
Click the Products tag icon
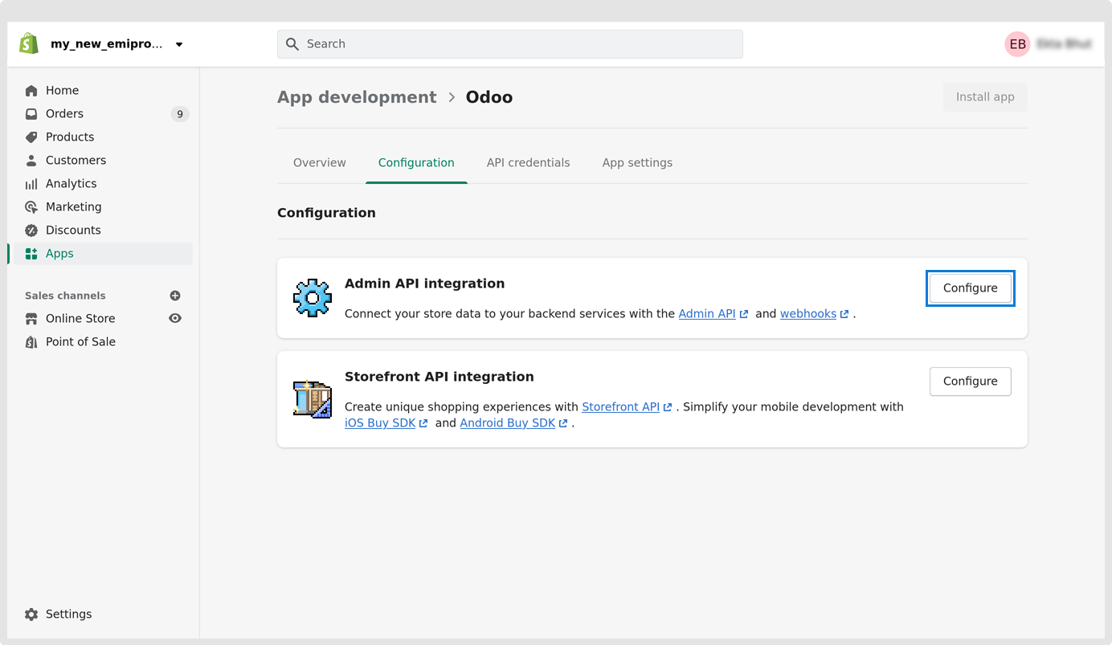point(31,137)
